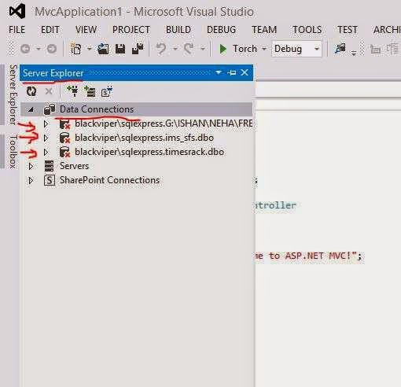The width and height of the screenshot is (401, 387).
Task: Open the back navigation history dropdown
Action: pos(39,49)
